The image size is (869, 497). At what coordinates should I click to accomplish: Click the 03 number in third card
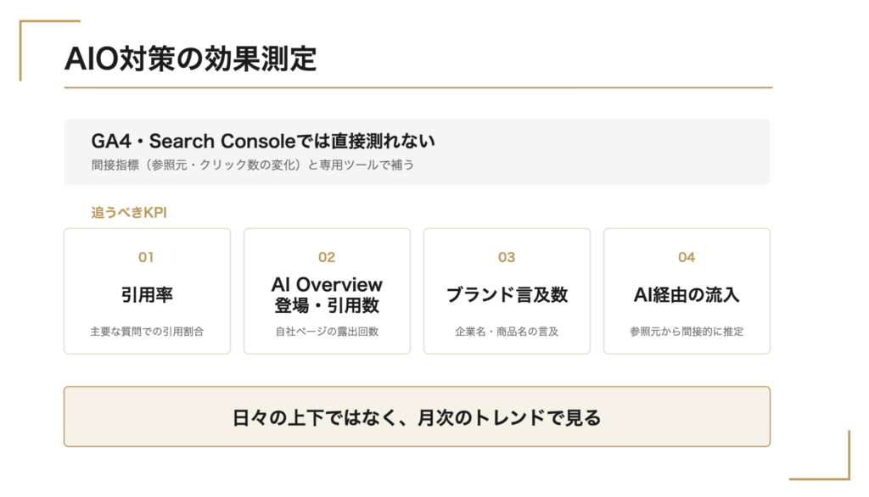[x=507, y=257]
